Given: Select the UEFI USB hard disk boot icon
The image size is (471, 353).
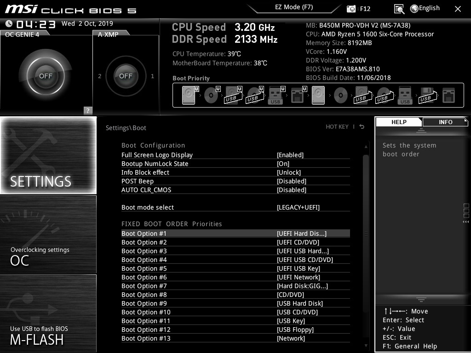Looking at the screenshot, I should (233, 95).
